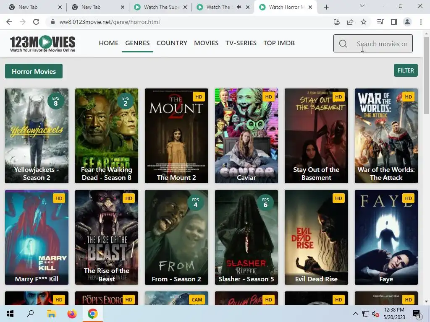Close the first New Tab
The width and height of the screenshot is (430, 322).
pyautogui.click(x=60, y=7)
